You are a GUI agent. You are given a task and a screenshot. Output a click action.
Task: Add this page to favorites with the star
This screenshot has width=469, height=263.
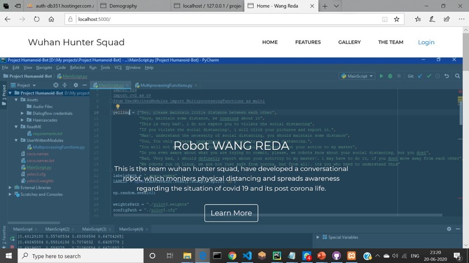[397, 19]
